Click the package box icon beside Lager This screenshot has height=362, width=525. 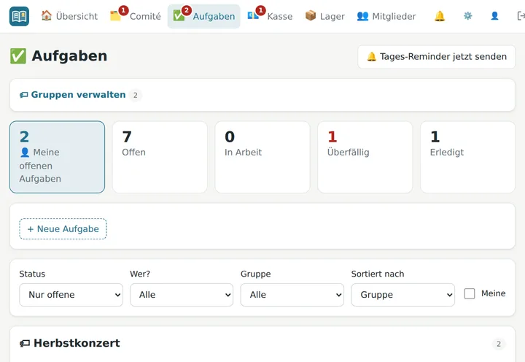pos(311,15)
